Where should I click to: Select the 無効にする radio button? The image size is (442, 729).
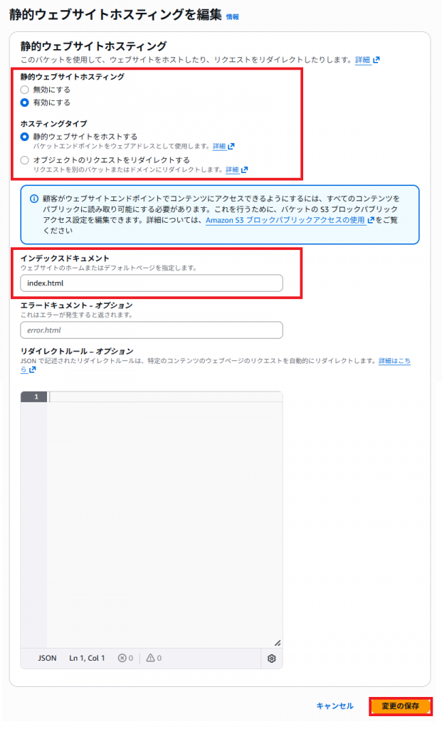coord(25,90)
